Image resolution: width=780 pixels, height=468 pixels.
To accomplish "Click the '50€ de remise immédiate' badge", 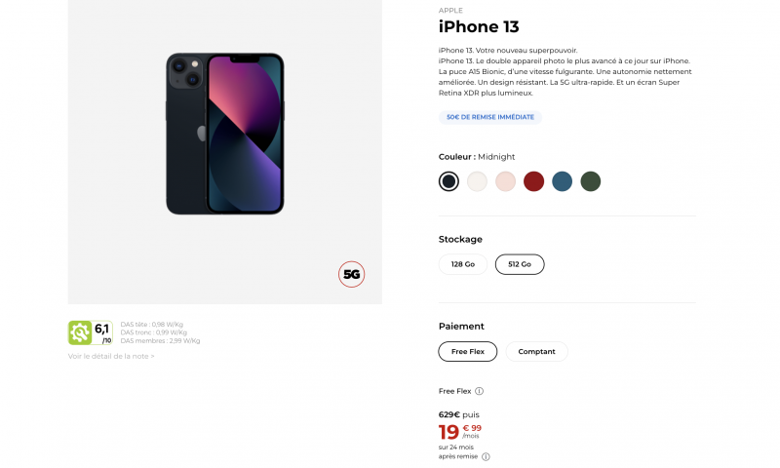I will 489,117.
